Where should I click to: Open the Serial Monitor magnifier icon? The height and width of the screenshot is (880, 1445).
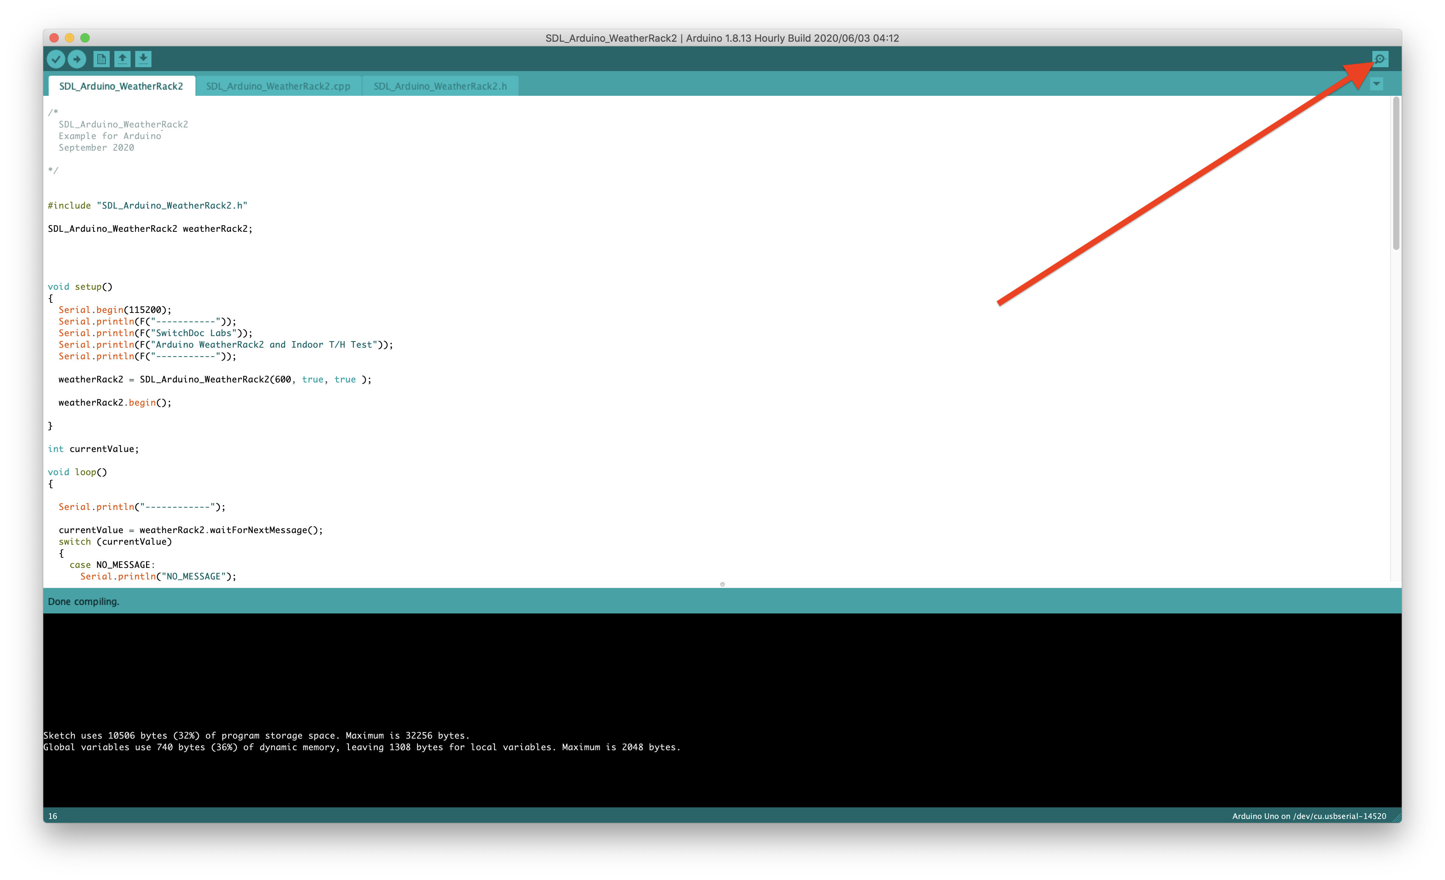[1380, 59]
